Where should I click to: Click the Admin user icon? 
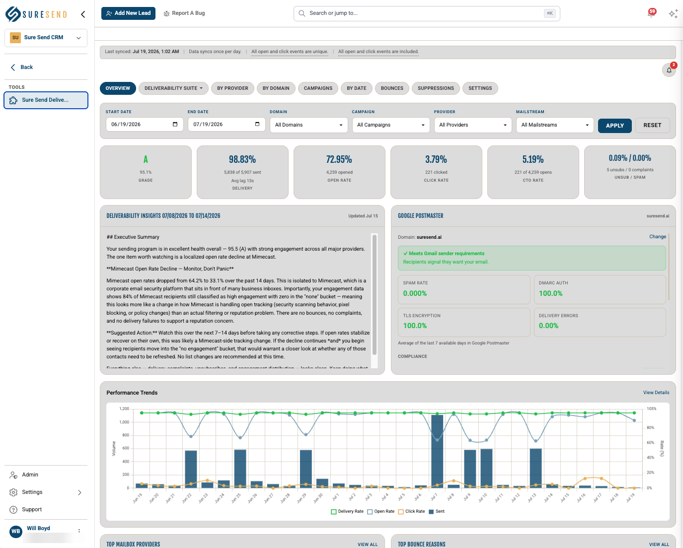coord(13,475)
